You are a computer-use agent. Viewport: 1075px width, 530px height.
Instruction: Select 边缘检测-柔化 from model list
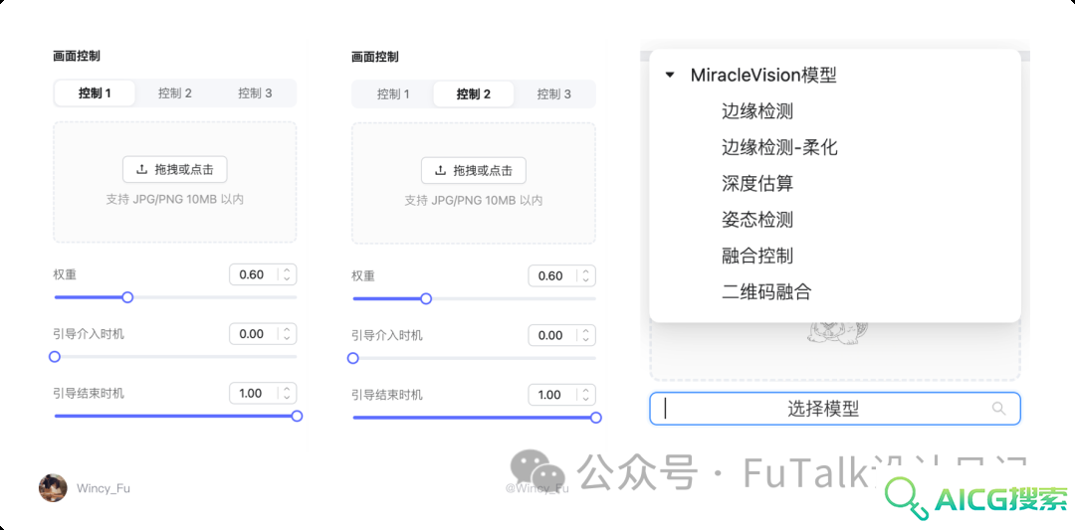(779, 147)
